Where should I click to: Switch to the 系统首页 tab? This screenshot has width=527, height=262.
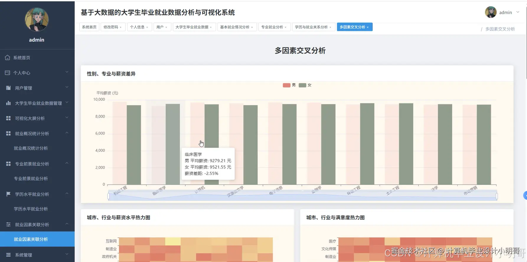[89, 27]
